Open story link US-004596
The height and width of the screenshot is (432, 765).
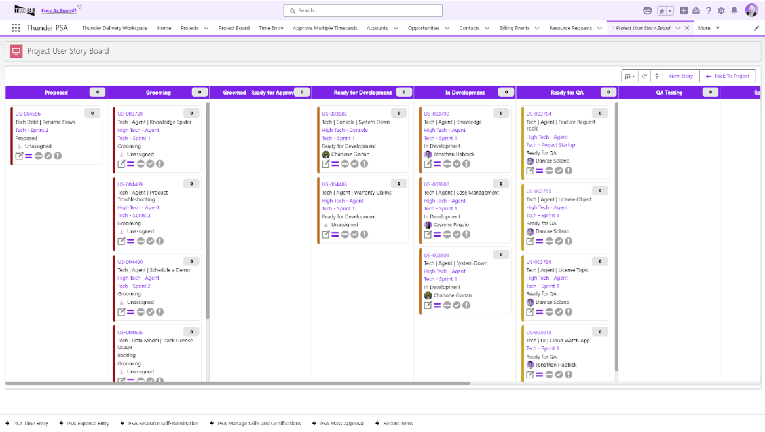tap(28, 114)
